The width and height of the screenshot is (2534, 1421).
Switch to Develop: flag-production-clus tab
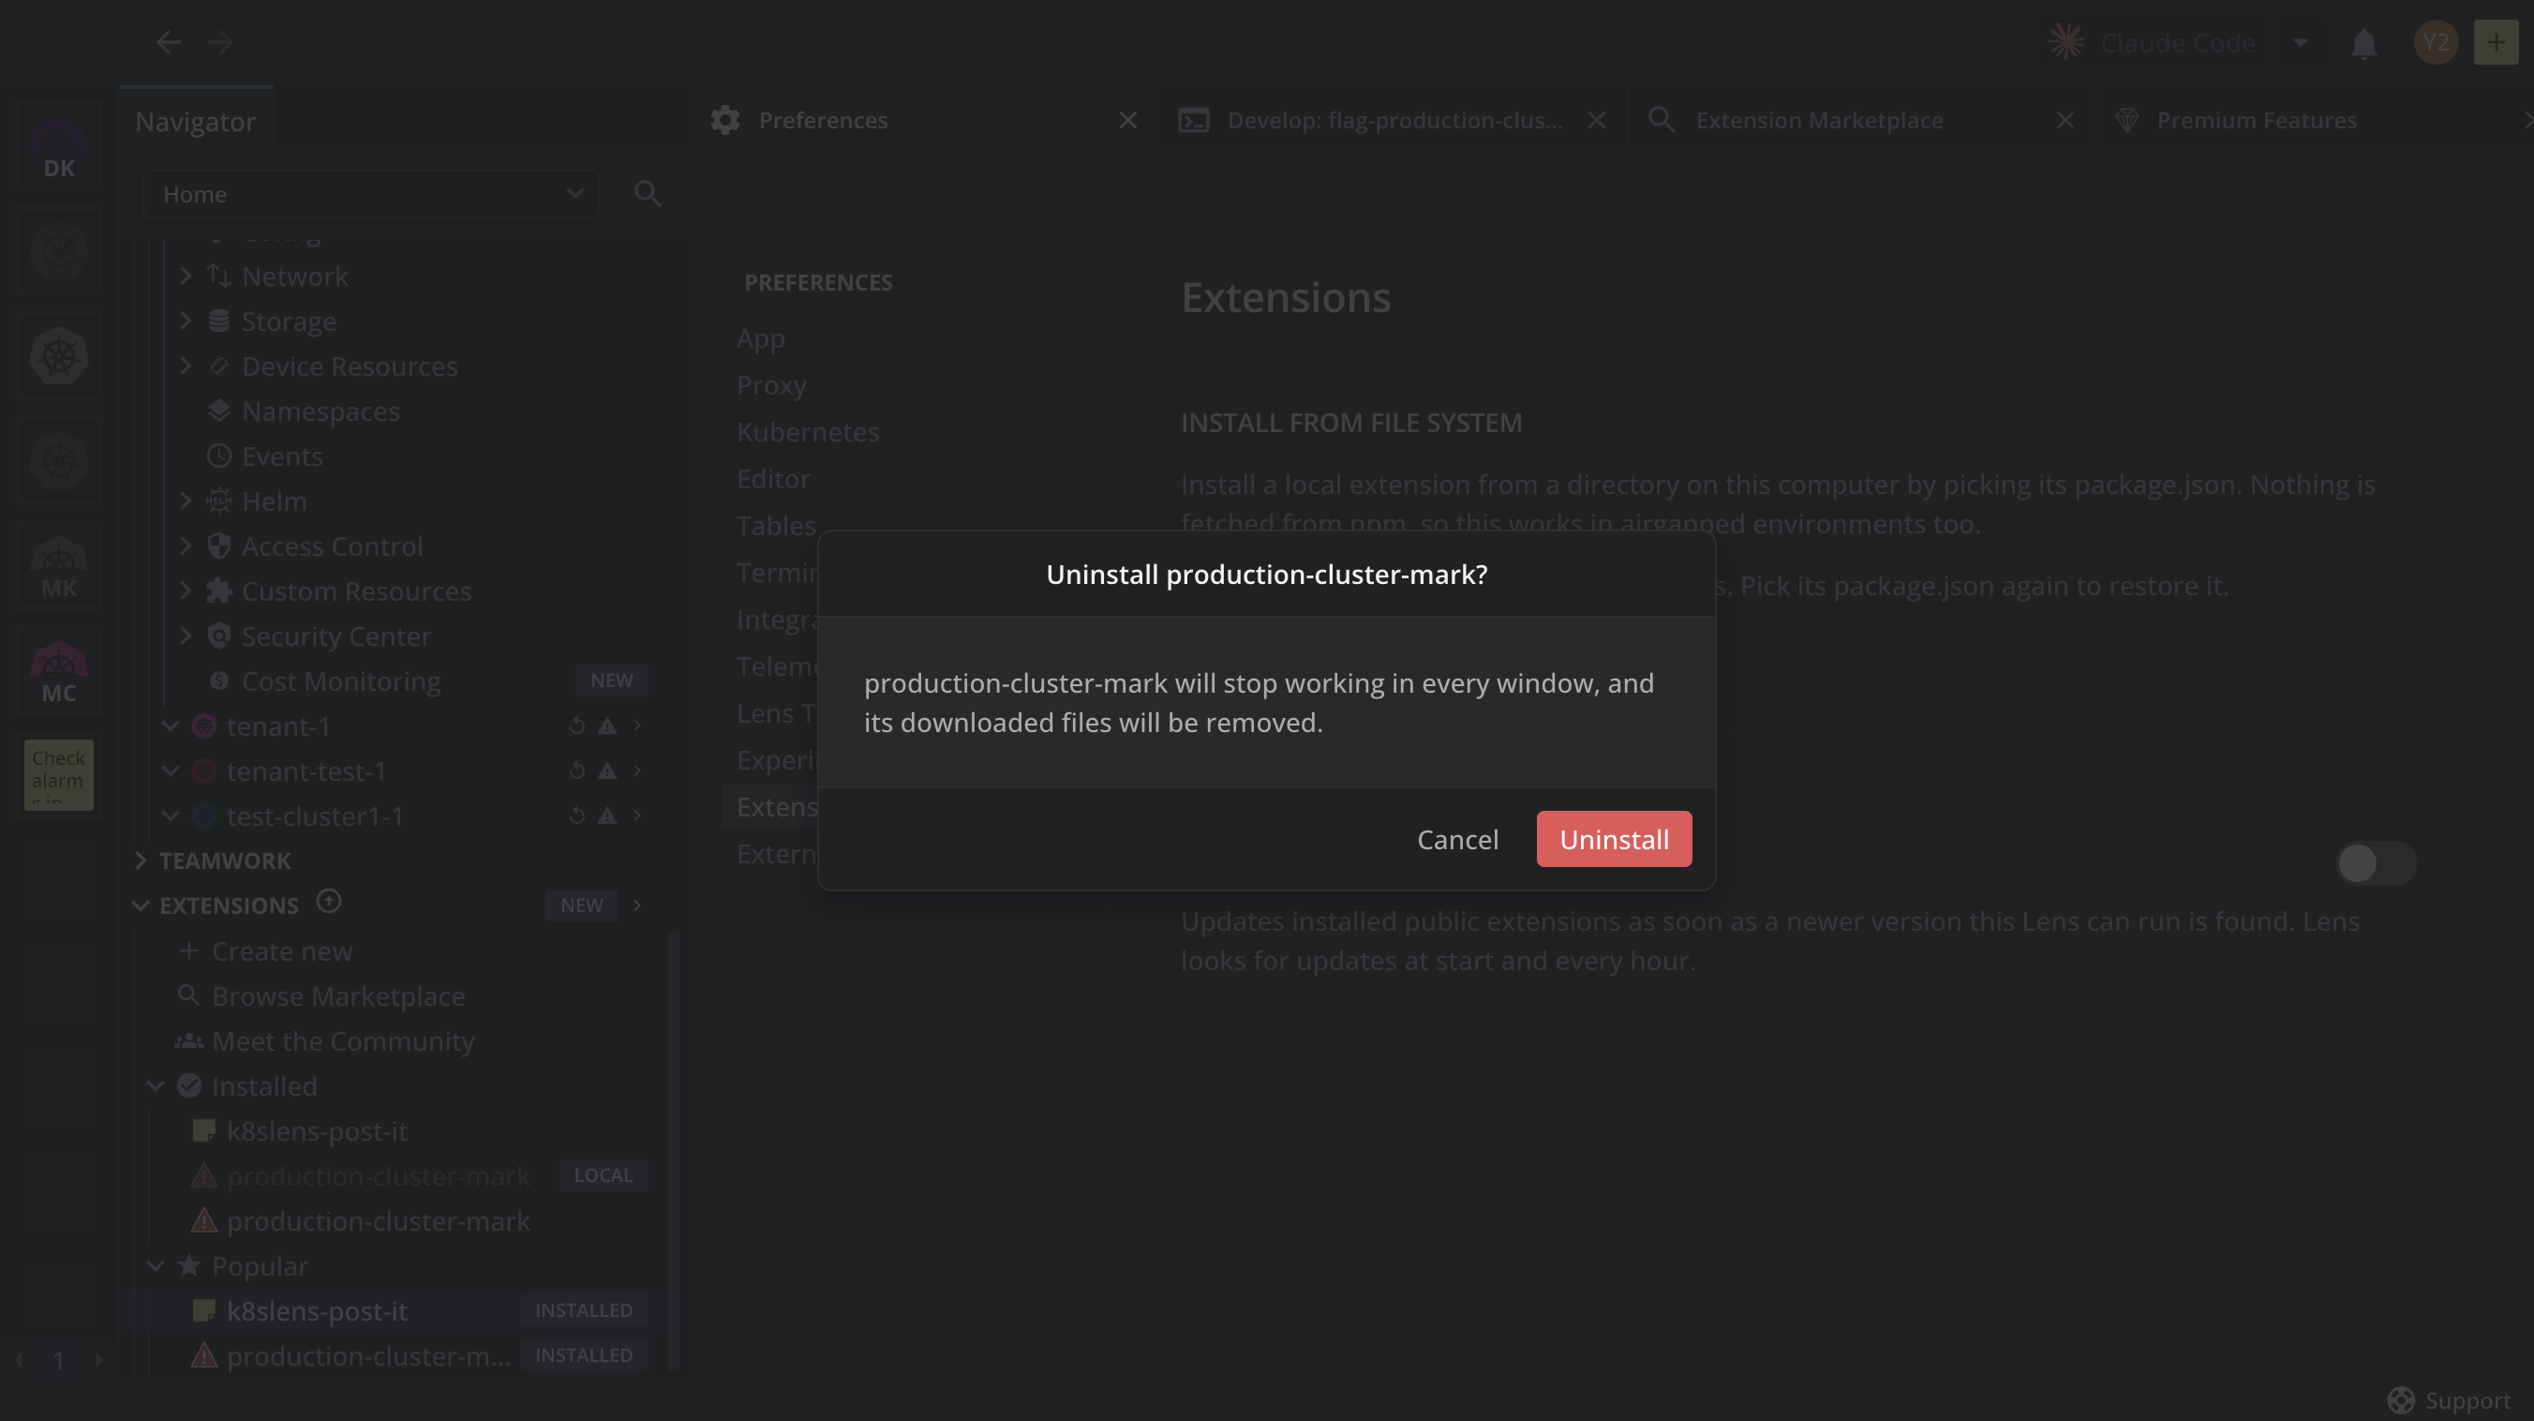click(x=1394, y=120)
